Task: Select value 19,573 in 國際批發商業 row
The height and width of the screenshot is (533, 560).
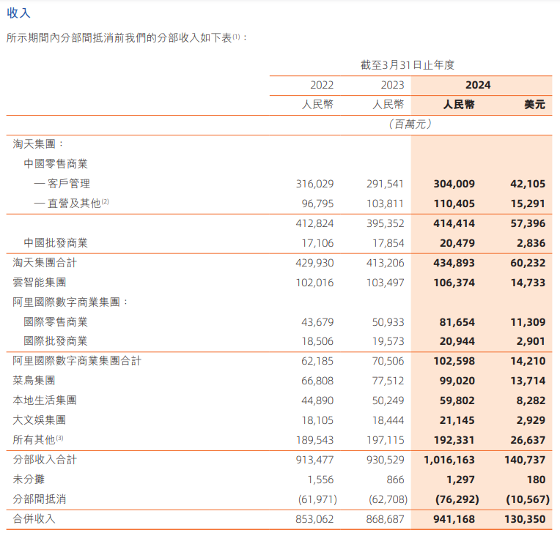Action: click(x=388, y=341)
